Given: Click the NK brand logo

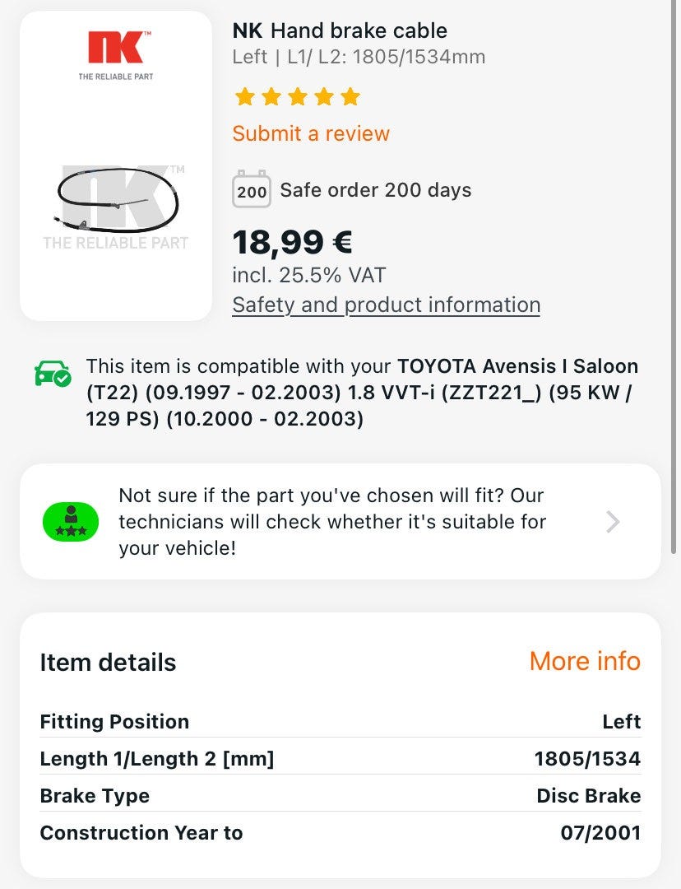Looking at the screenshot, I should (x=116, y=48).
